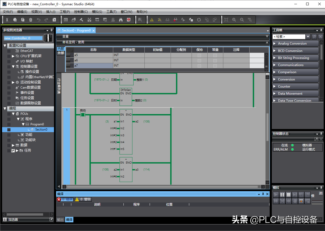Click the Zoom In magnifier icon
325x231 pixels.
(x=234, y=20)
